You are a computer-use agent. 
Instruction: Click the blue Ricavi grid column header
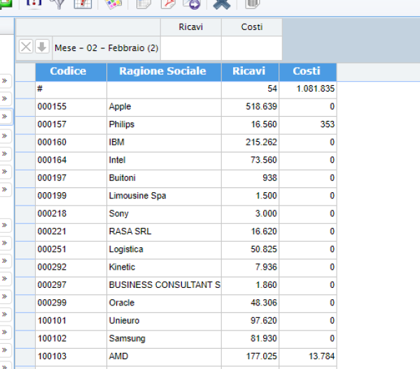249,71
